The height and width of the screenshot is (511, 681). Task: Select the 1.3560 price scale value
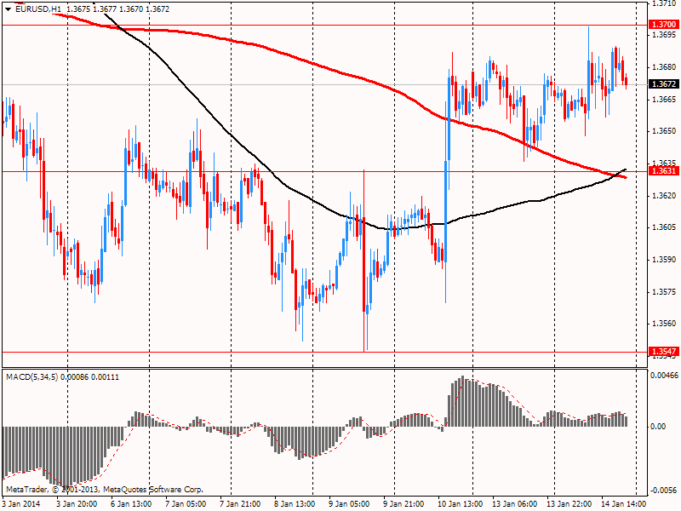pyautogui.click(x=664, y=324)
